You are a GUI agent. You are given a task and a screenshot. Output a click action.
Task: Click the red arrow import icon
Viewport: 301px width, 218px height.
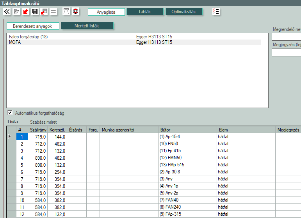coord(25,12)
